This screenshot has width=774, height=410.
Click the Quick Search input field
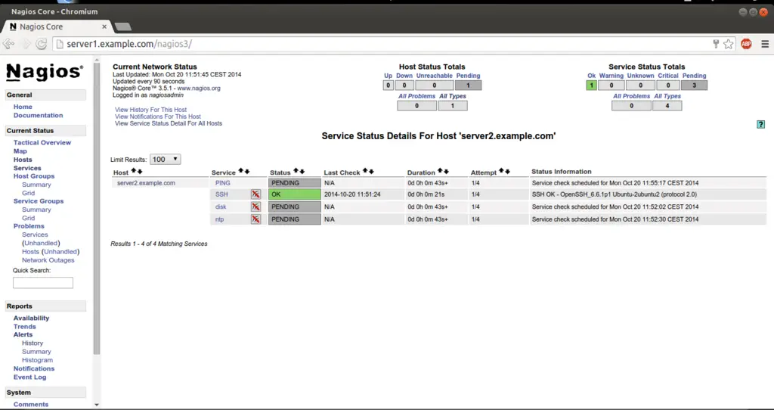tap(43, 283)
